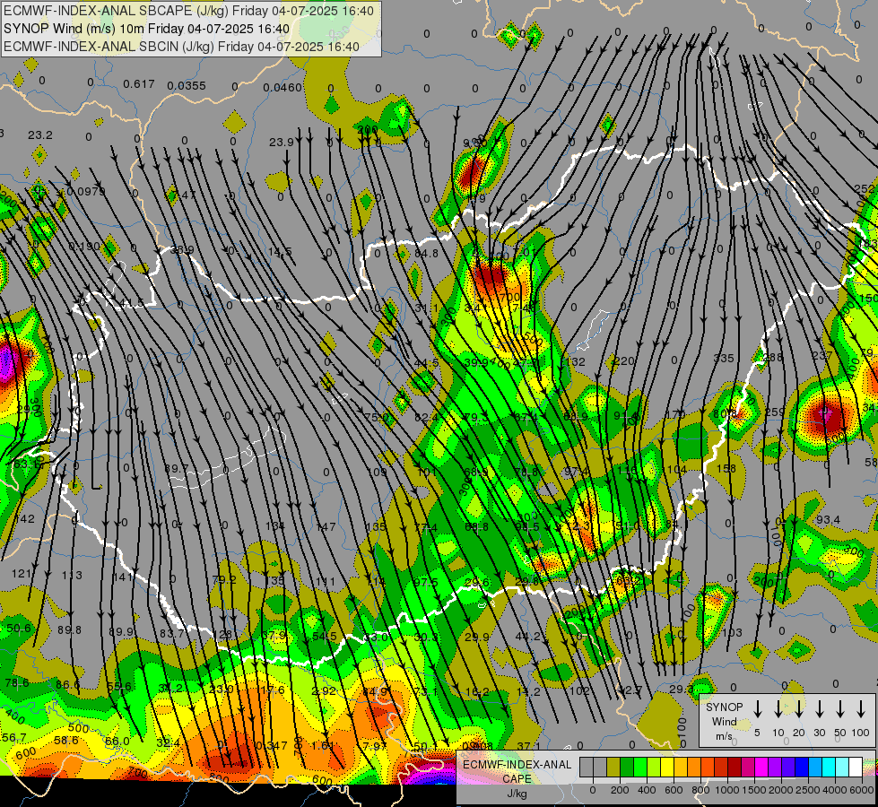
Task: Click the 23.9 data value on map
Action: (x=282, y=143)
